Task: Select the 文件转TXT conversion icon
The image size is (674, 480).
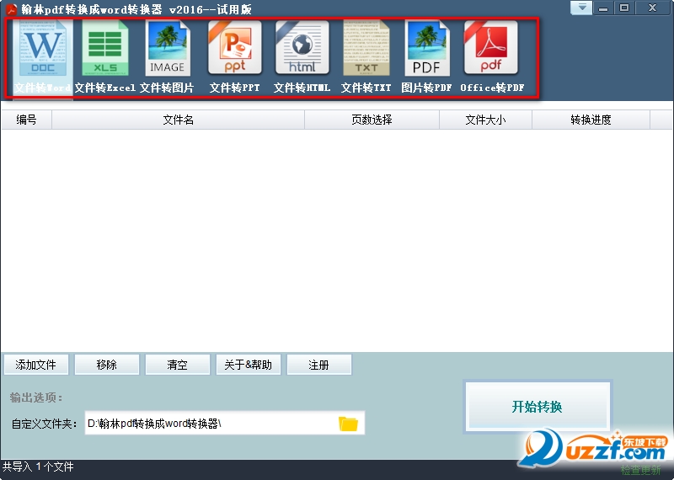Action: tap(366, 49)
